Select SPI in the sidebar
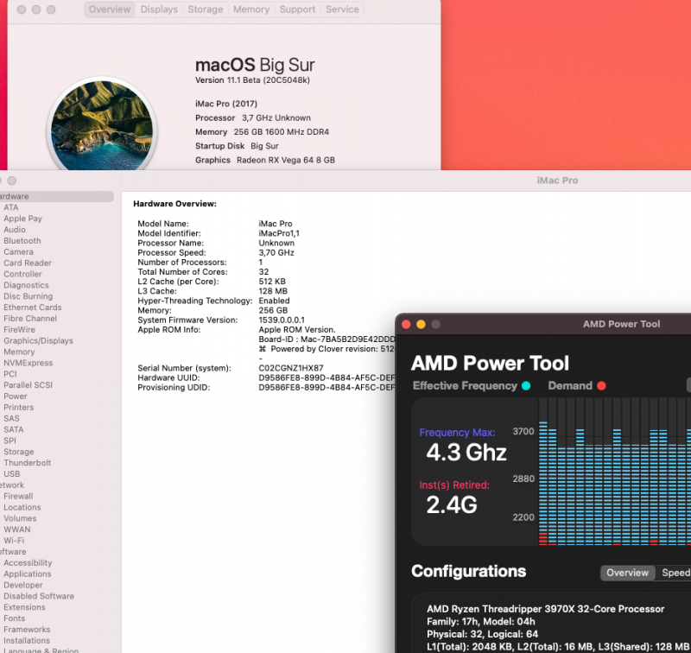 [10, 441]
